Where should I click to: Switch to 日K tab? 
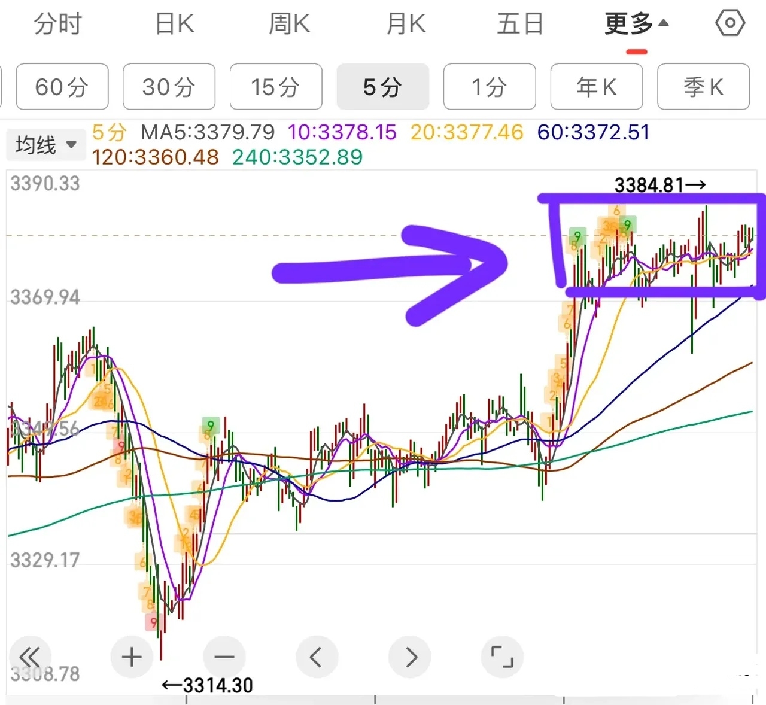[174, 24]
